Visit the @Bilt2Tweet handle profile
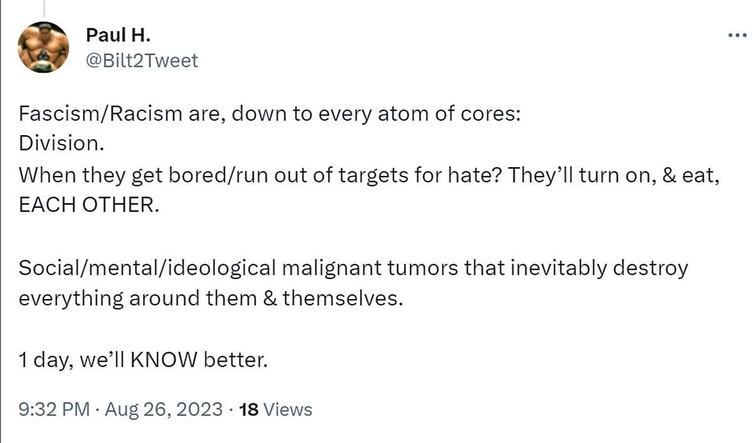Image resolution: width=752 pixels, height=443 pixels. pos(142,61)
